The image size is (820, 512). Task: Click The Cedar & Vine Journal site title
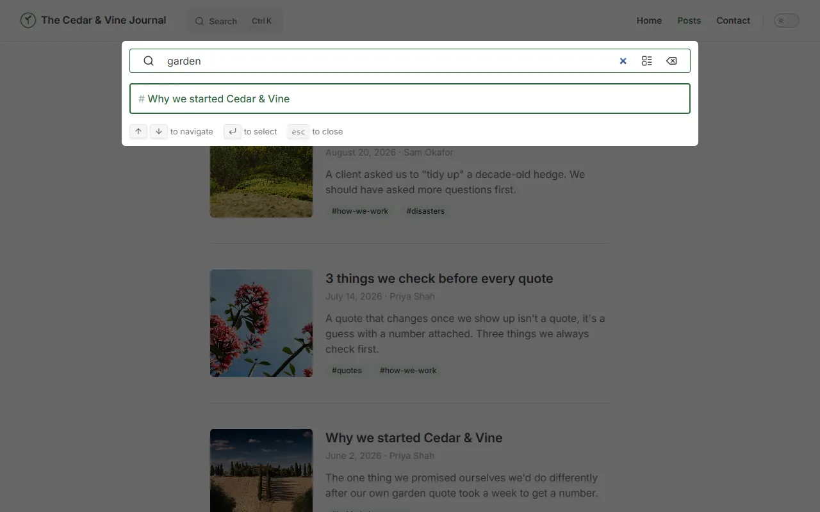tap(104, 20)
